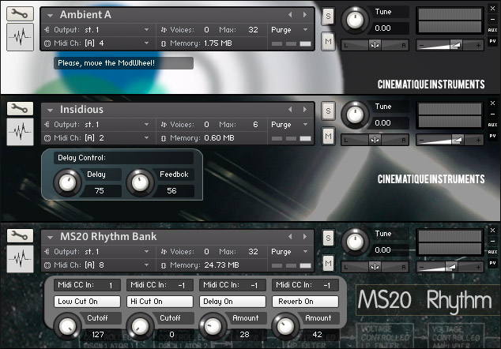Click the waveform icon of MS20 Rhythm Bank
Viewport: 501px width, 349px height.
[x=20, y=259]
